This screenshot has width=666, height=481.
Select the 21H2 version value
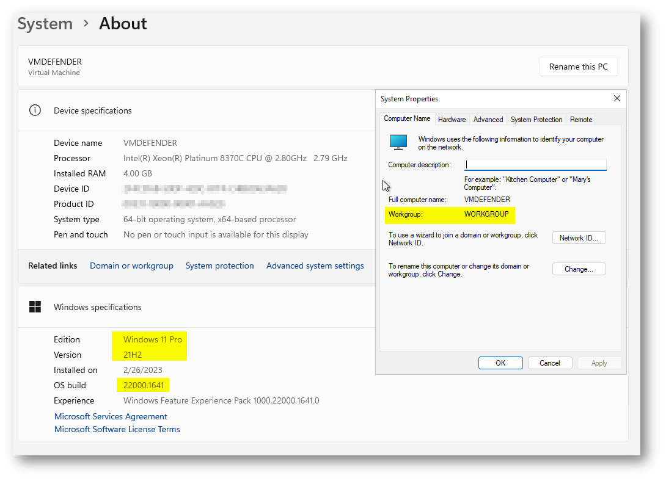[133, 355]
